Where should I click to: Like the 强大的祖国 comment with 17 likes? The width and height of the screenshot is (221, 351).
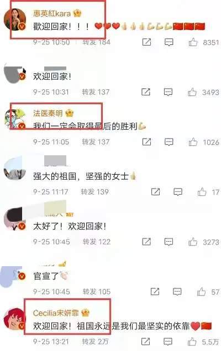coord(202,192)
